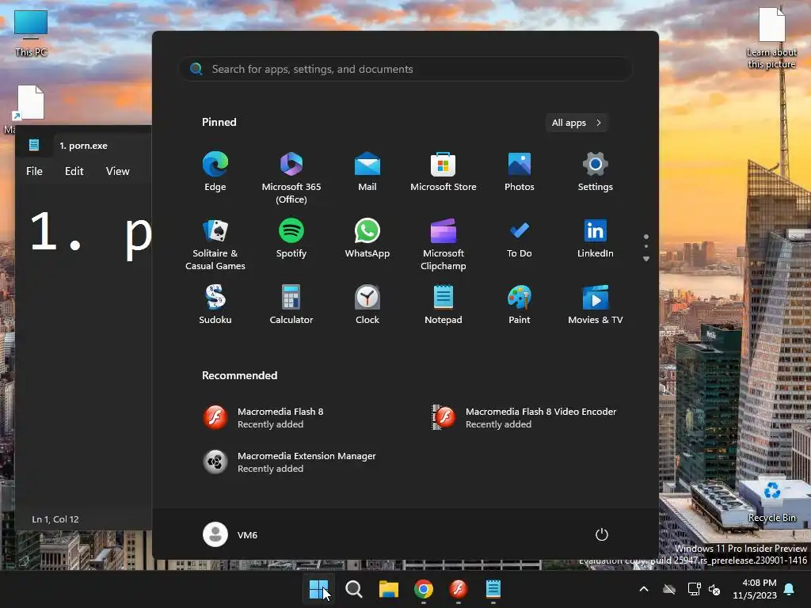Open the Mail app
Screen dimensions: 811x608
click(367, 172)
